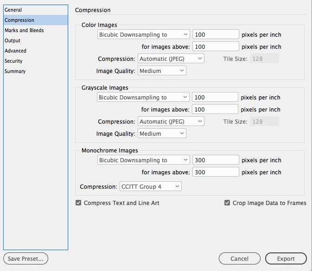Viewport: 312px width, 271px height.
Task: Click the Save Preset button
Action: (25, 258)
